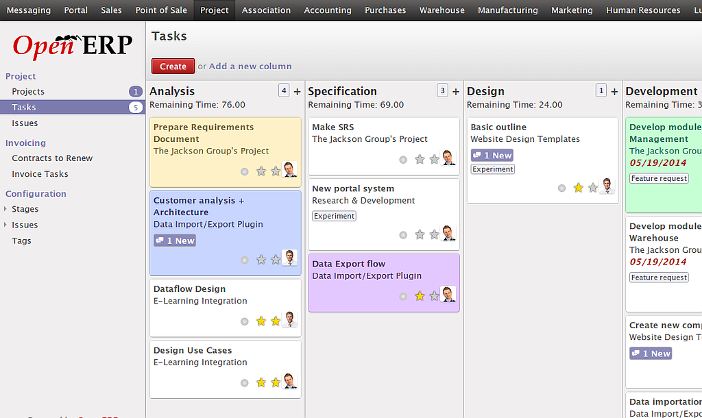Click the Projects counter badge 1
The image size is (702, 418).
click(x=136, y=92)
